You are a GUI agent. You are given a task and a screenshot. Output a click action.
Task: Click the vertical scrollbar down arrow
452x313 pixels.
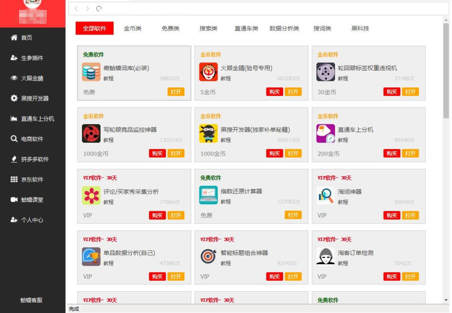446,300
